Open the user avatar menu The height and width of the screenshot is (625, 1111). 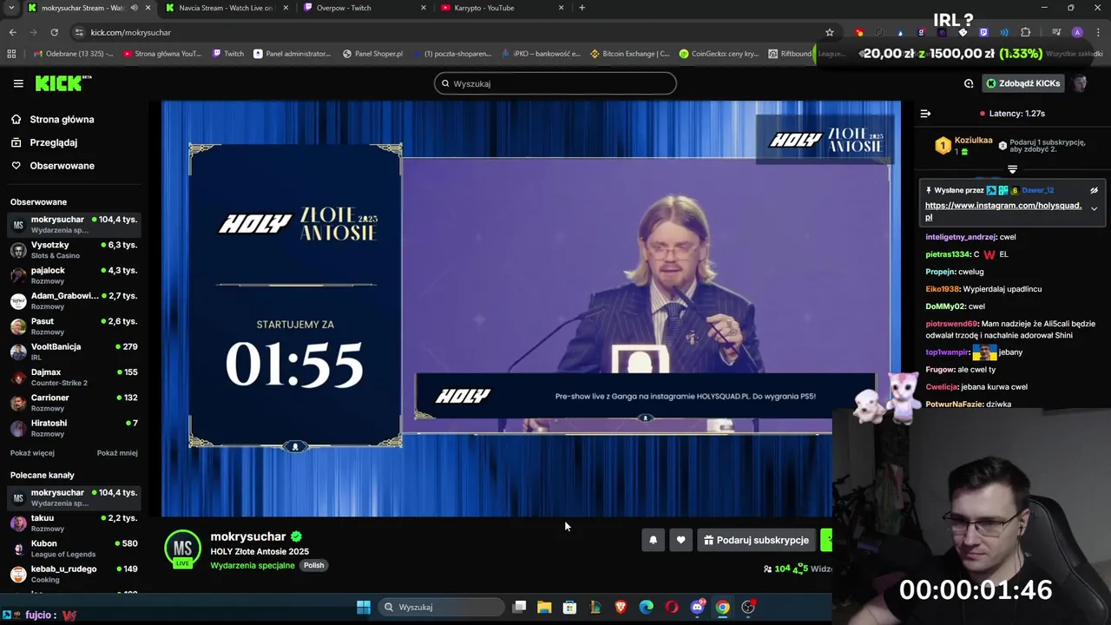point(1080,83)
